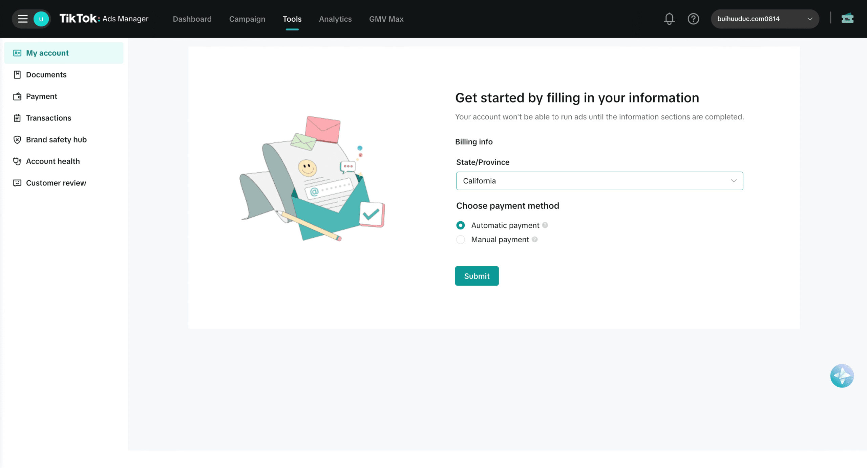
Task: Click the Brand safety hub shield icon
Action: (17, 140)
